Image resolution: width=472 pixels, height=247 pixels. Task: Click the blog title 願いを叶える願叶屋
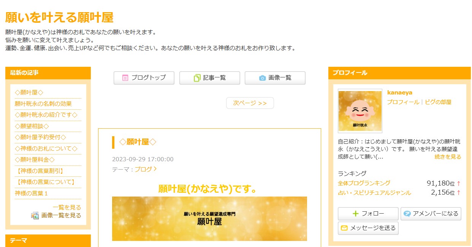click(x=59, y=17)
